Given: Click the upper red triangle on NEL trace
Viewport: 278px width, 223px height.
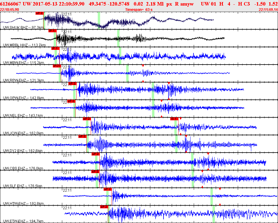Looking at the screenshot, I should [x=161, y=101].
